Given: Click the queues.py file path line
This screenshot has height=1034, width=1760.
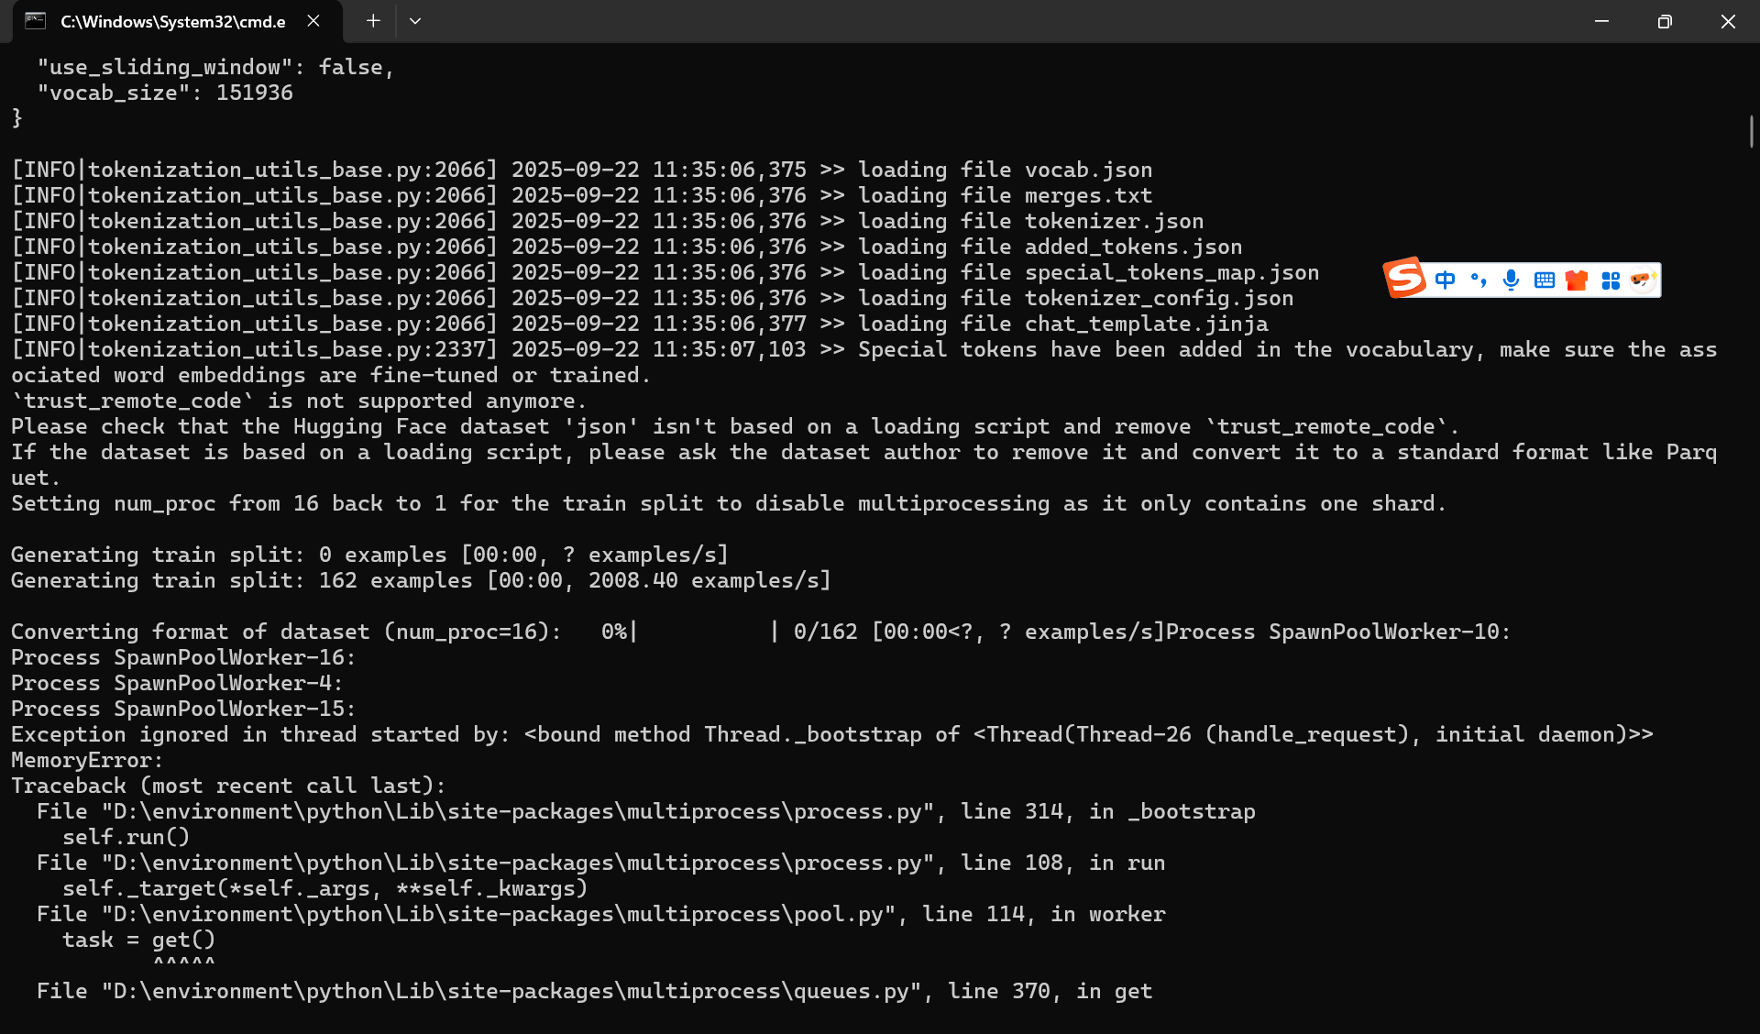Looking at the screenshot, I should 594,992.
